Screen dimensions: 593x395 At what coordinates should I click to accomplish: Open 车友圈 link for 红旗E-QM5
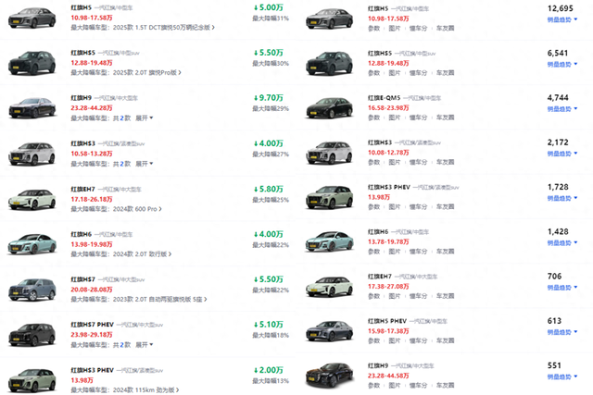pos(445,117)
